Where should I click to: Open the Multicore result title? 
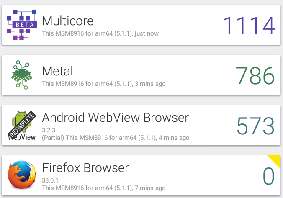tap(68, 21)
